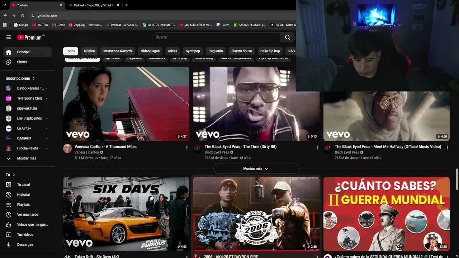Screen dimensions: 459x258
Task: Go to Principal in the sidebar
Action: (27, 52)
